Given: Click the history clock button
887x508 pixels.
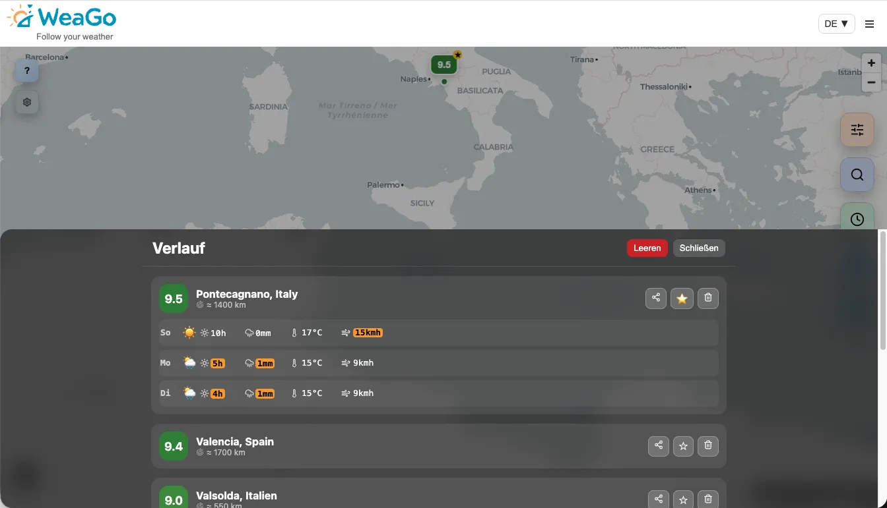Looking at the screenshot, I should [857, 219].
